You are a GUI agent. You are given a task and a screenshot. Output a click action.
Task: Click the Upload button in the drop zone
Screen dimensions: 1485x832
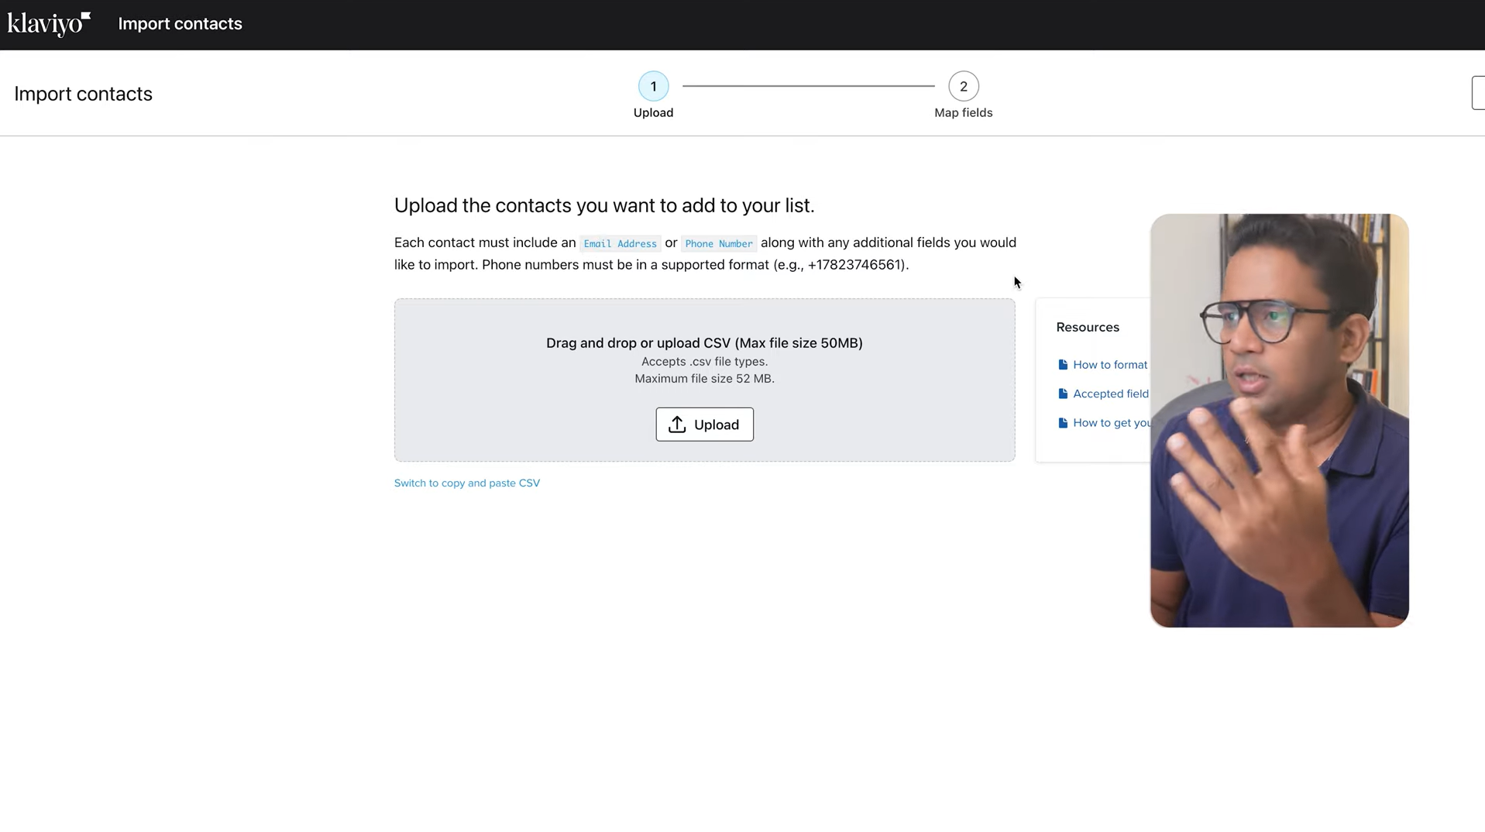click(704, 425)
